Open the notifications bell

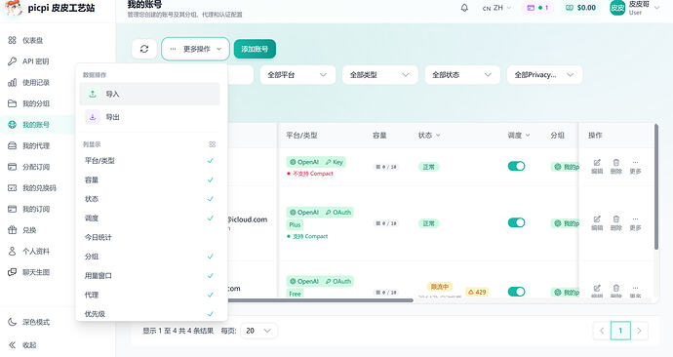click(x=464, y=8)
